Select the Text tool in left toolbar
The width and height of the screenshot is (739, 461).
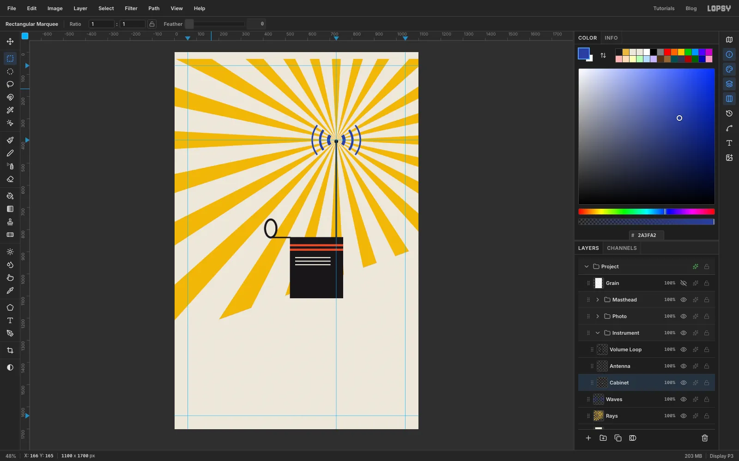click(10, 320)
